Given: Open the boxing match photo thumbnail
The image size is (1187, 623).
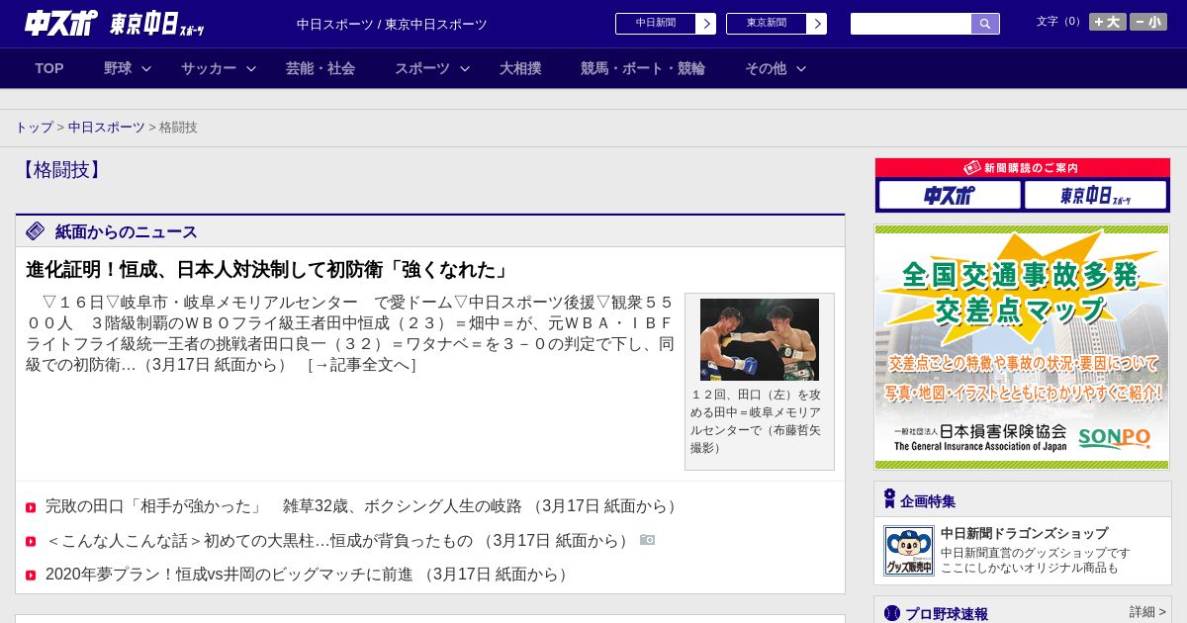Looking at the screenshot, I should coord(760,339).
